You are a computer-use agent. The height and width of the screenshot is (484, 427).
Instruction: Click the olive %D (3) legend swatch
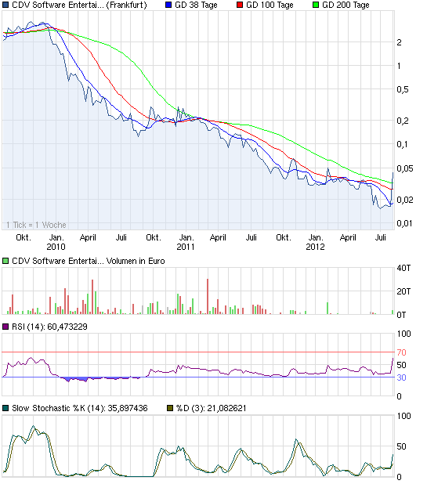click(170, 408)
